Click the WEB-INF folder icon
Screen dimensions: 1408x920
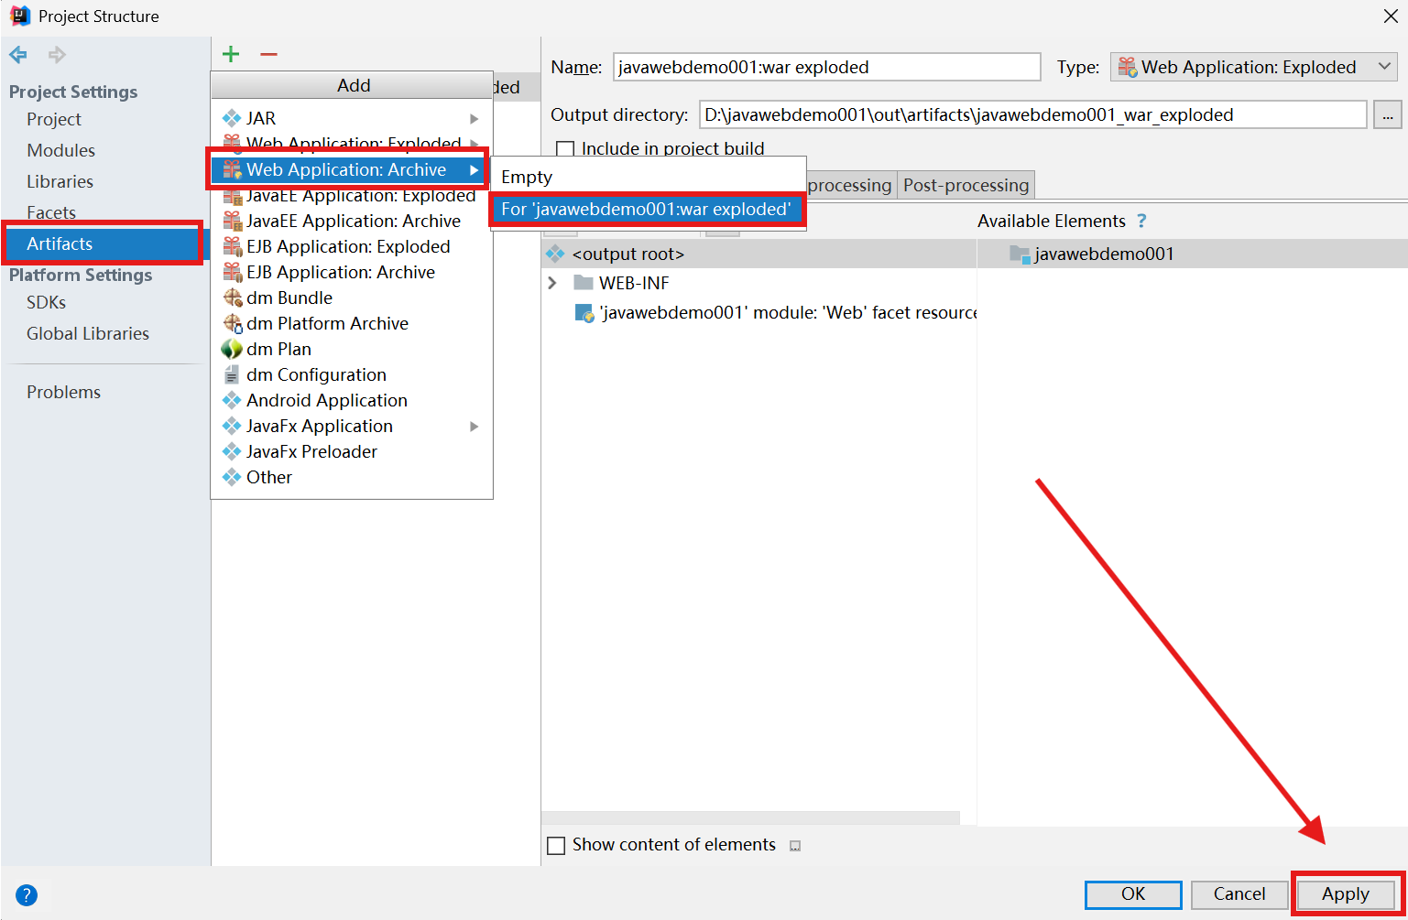(x=584, y=282)
